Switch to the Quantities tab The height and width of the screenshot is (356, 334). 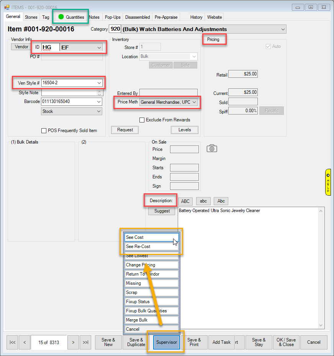(x=71, y=17)
